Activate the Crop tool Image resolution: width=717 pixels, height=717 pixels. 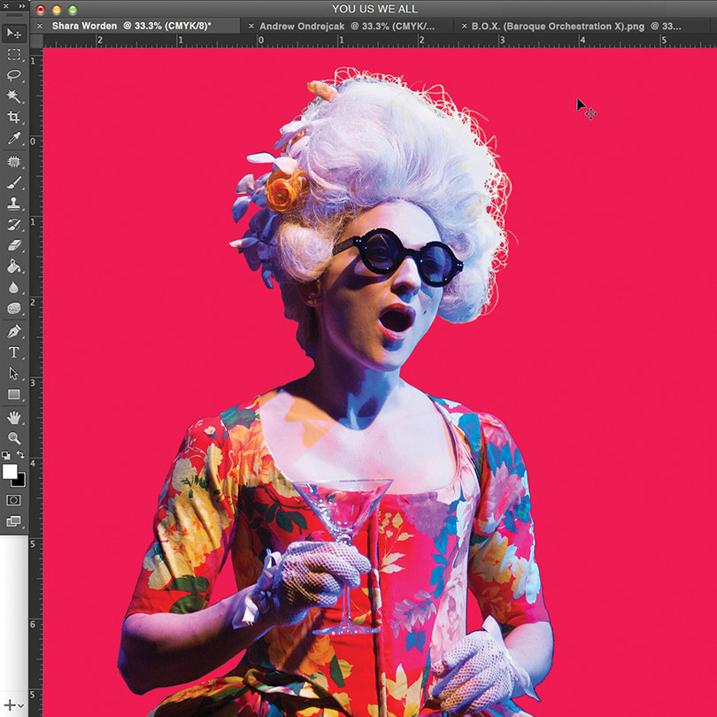(13, 117)
